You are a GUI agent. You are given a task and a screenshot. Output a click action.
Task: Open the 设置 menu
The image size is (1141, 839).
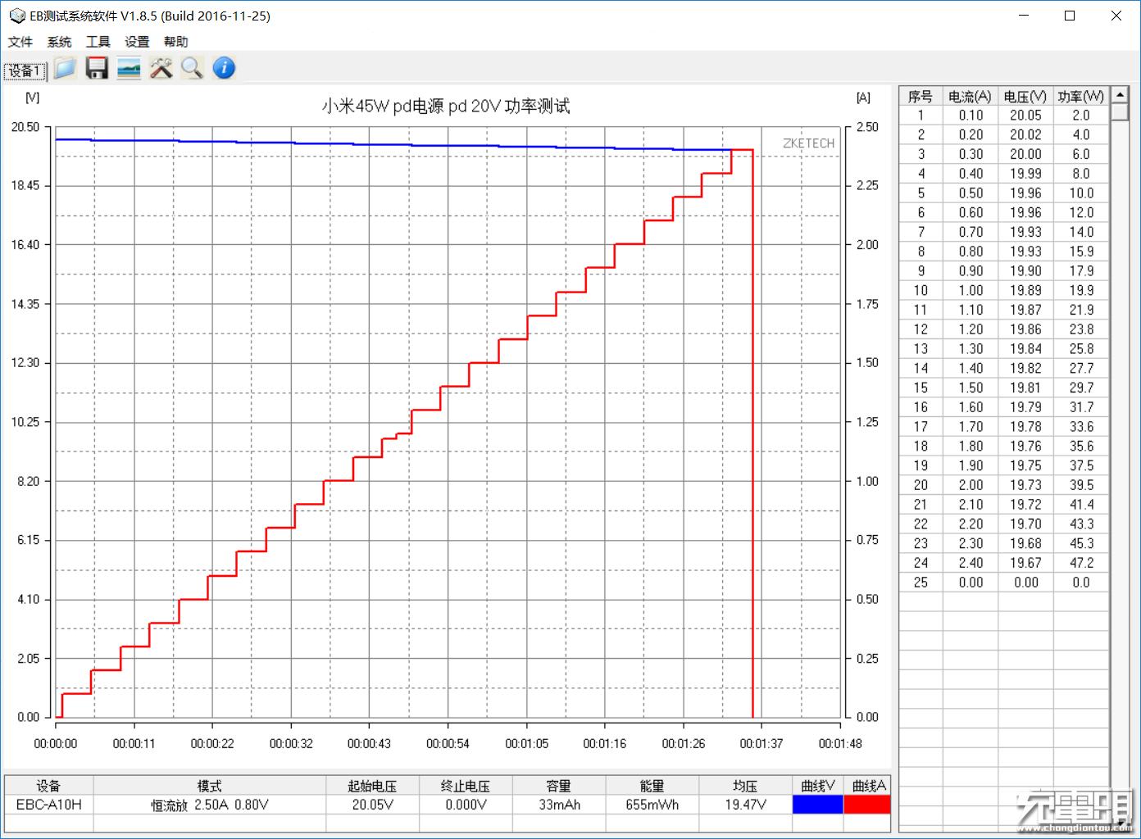[x=137, y=42]
